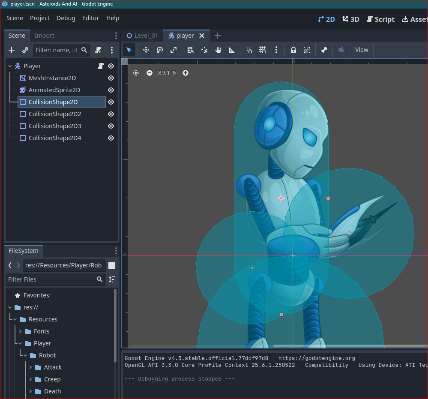Switch to the Level_01 scene tab
Screen dimensions: 428x399
(142, 36)
